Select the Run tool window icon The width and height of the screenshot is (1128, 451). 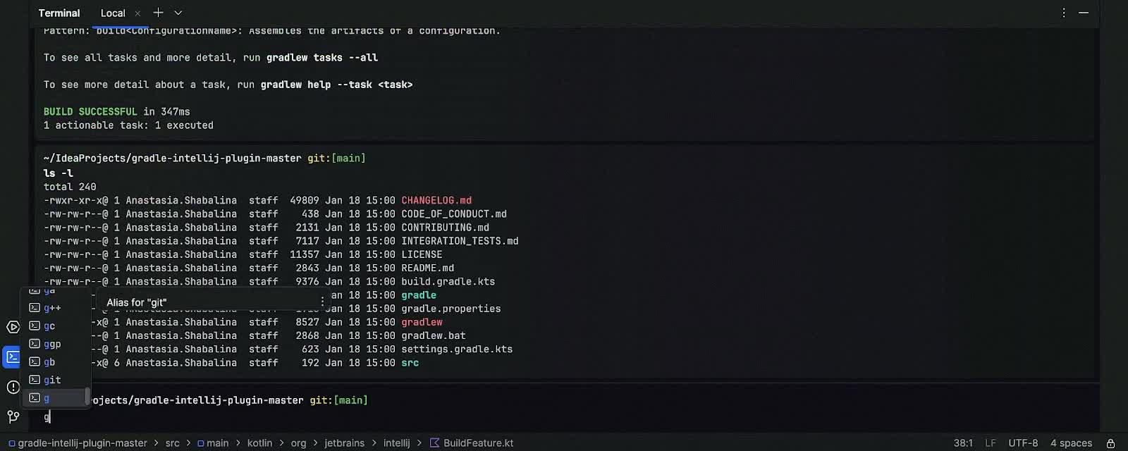pos(12,326)
